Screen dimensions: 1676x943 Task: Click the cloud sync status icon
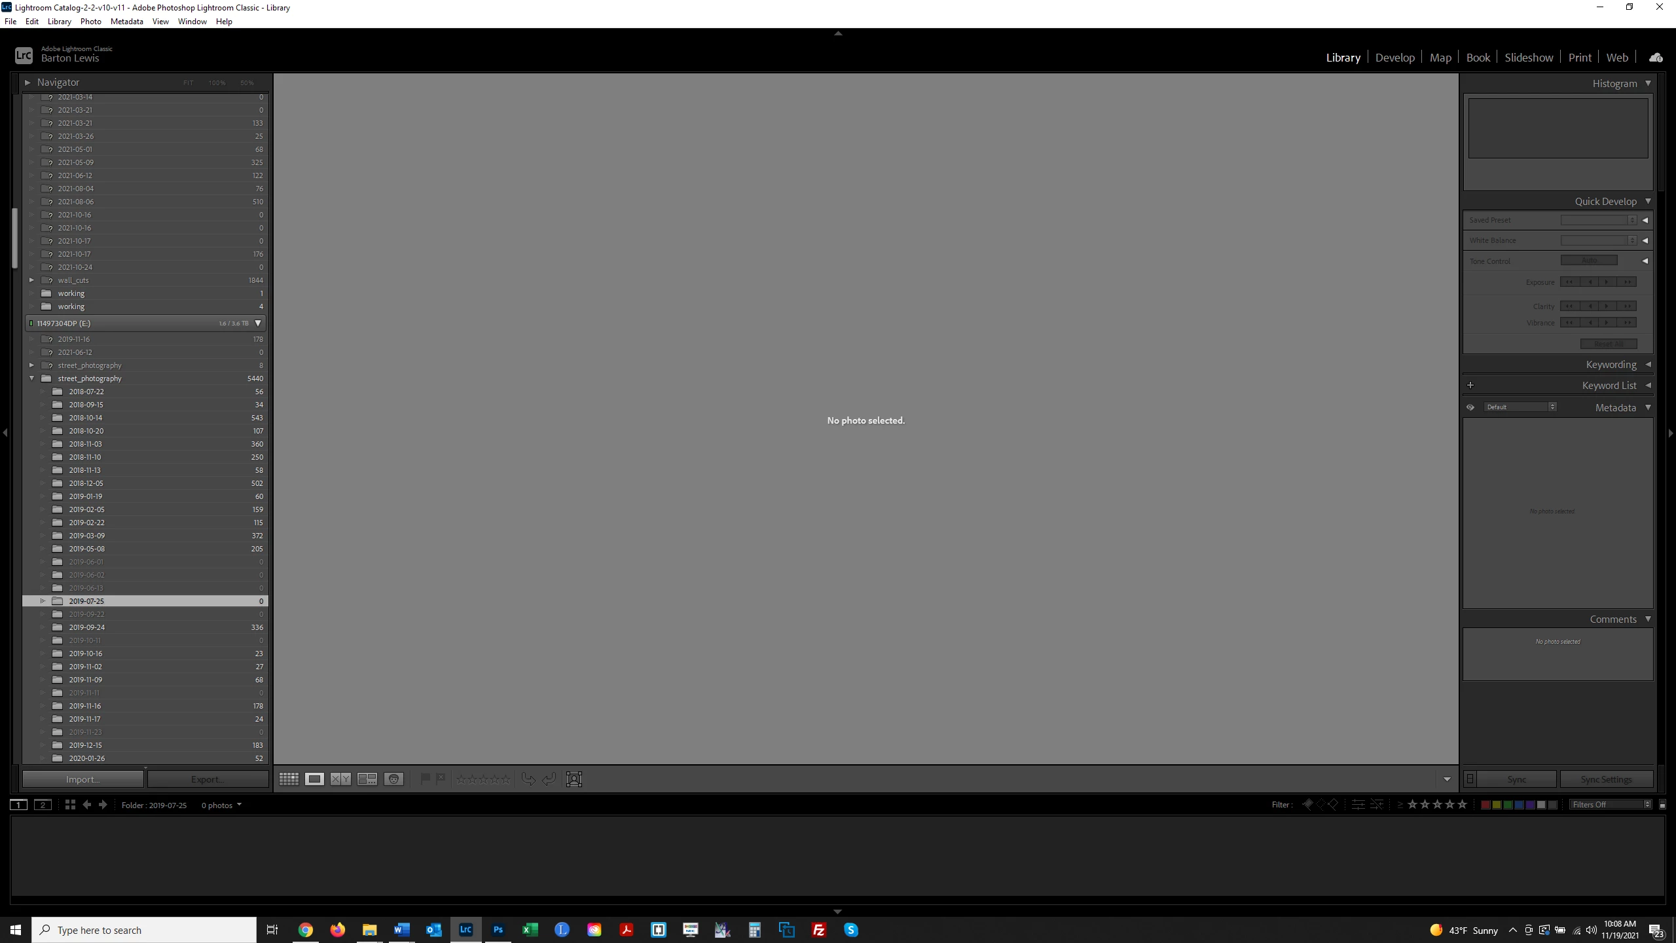pyautogui.click(x=1656, y=58)
